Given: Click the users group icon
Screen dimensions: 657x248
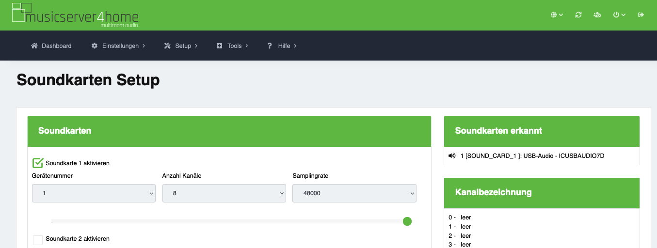Looking at the screenshot, I should click(597, 15).
